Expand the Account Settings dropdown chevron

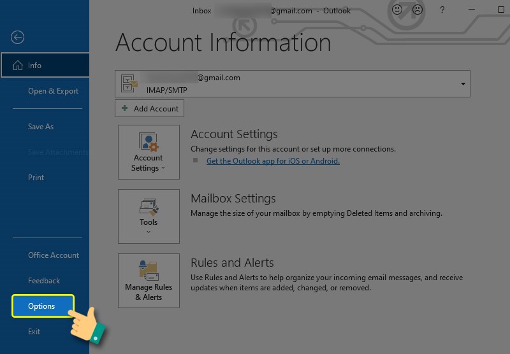163,169
